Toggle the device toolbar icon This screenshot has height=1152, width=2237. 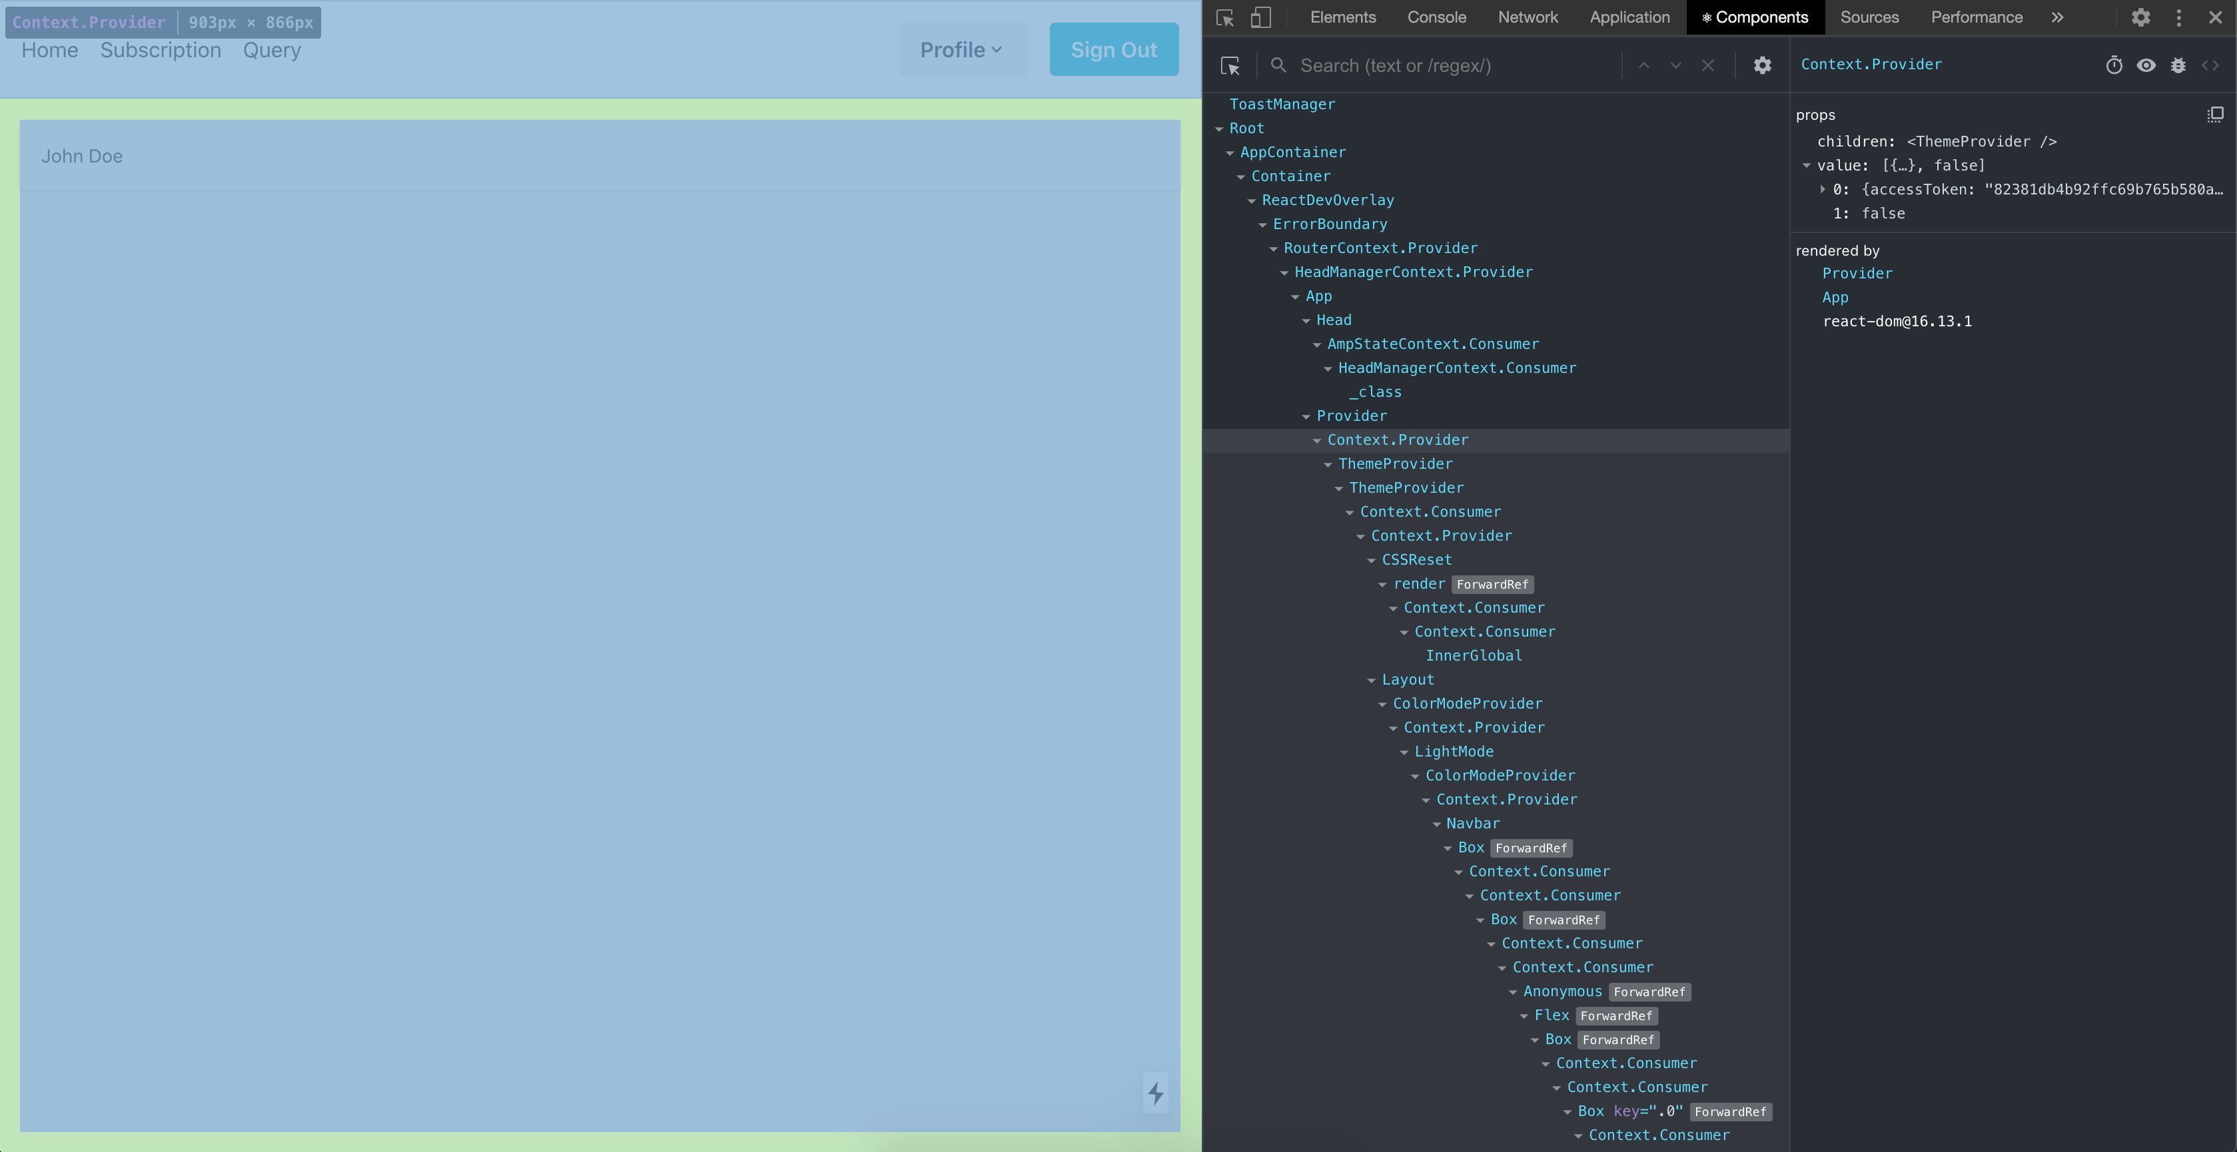tap(1261, 17)
